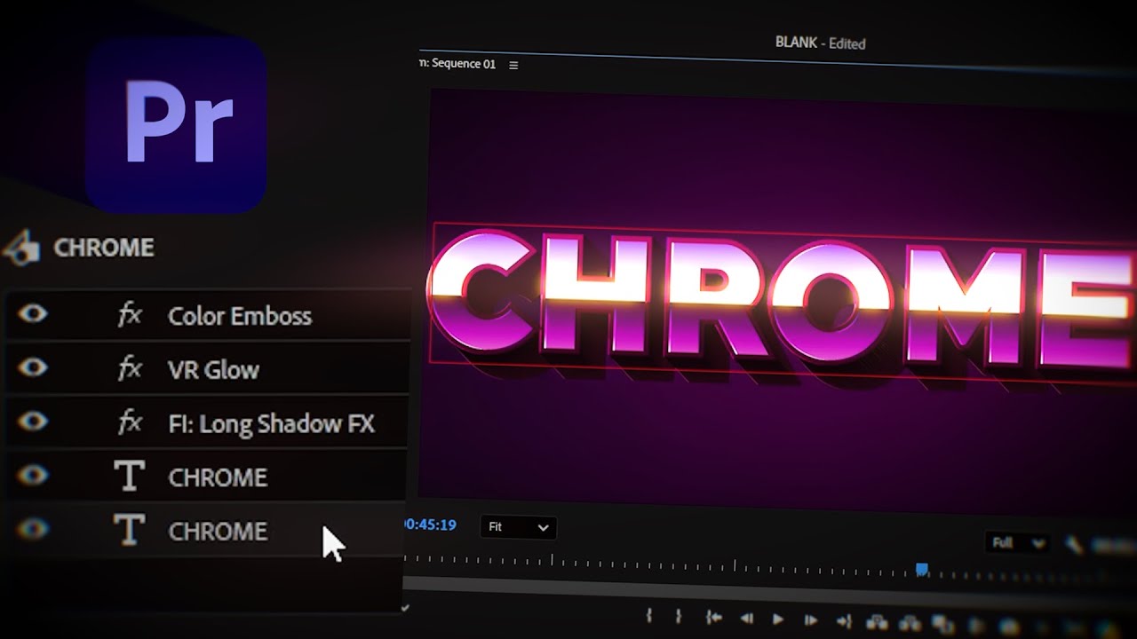Click the Premiere Pro logo
Viewport: 1137px width, 639px height.
click(x=177, y=124)
